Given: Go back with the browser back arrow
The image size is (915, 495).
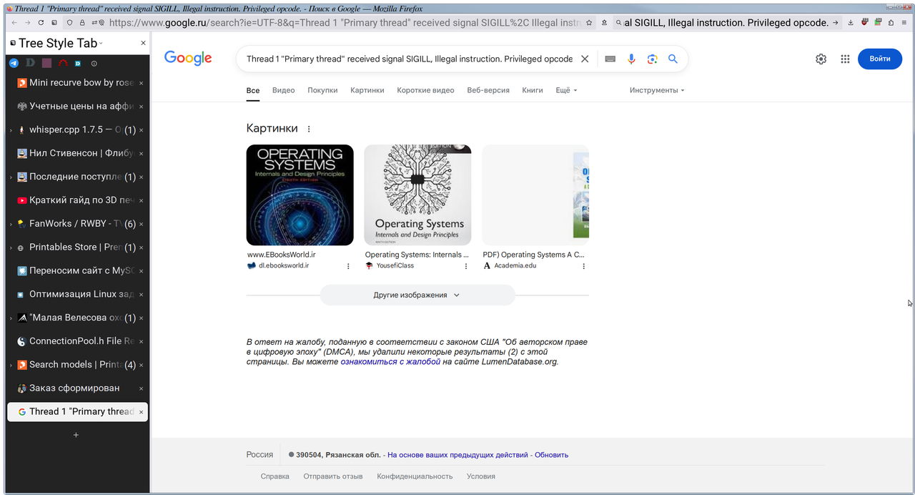Looking at the screenshot, I should [15, 23].
